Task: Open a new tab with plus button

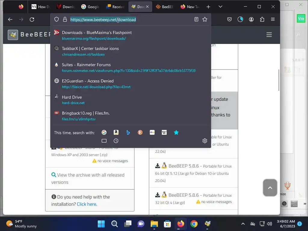Action: (208, 7)
